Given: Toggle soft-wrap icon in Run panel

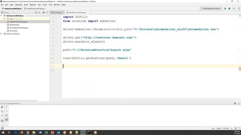Looking at the screenshot, I should 6,115.
